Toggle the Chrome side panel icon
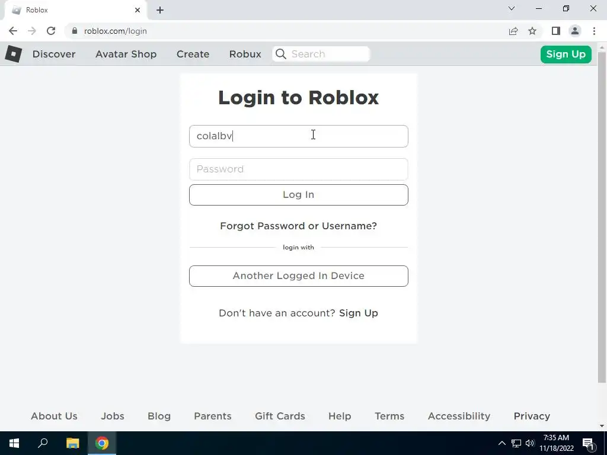The image size is (607, 455). (556, 31)
